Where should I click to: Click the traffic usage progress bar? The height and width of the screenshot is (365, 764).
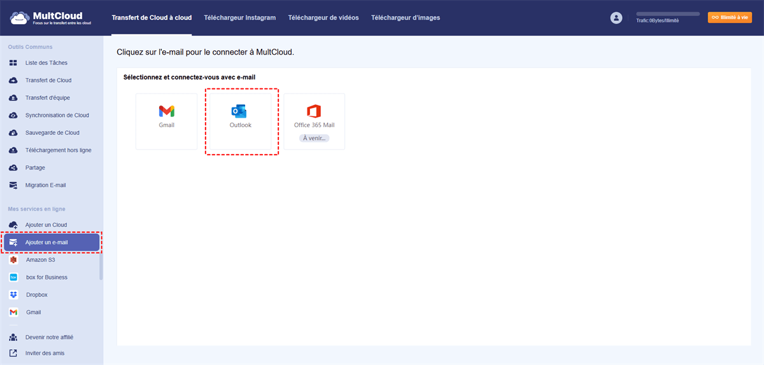[x=668, y=13]
